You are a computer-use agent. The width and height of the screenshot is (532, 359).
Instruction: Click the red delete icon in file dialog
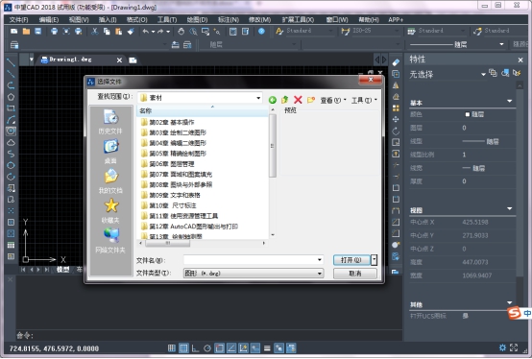(x=298, y=100)
